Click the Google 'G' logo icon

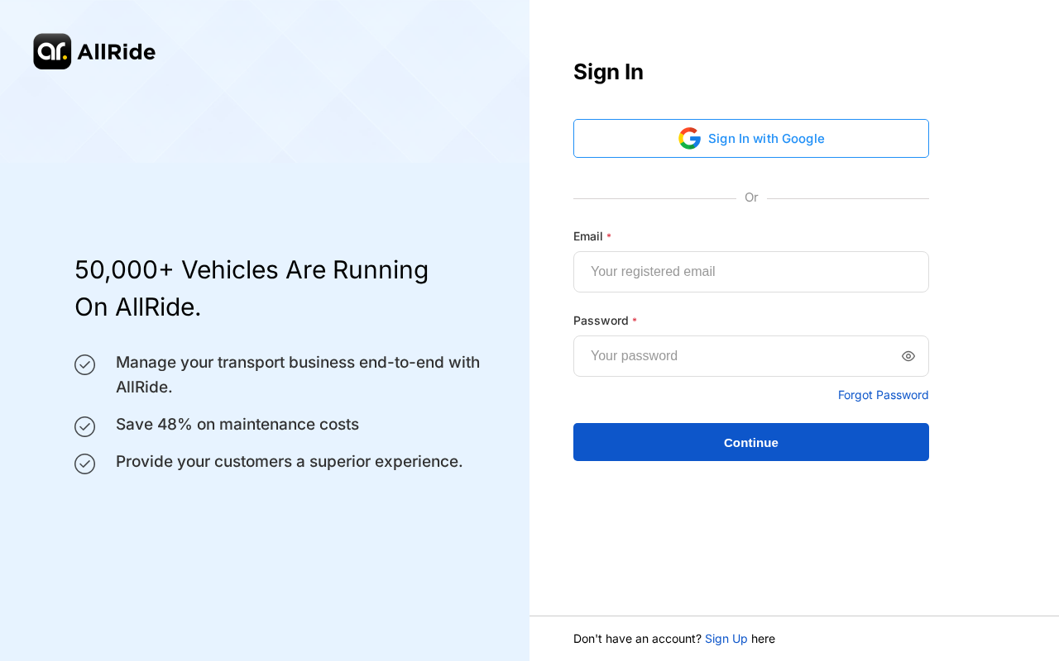689,139
